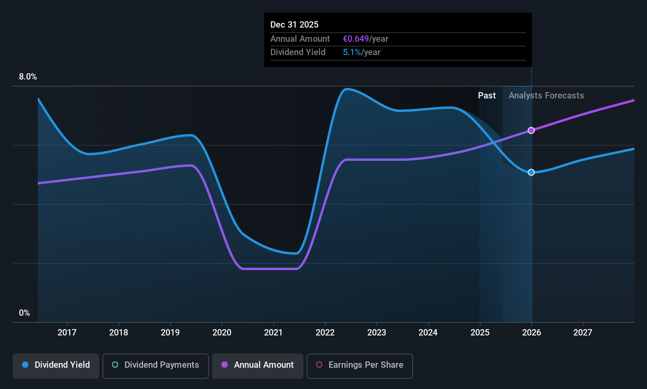Click the tooltip's Dividend Yield row label

point(298,52)
